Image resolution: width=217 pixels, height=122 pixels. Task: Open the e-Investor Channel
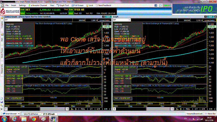[38, 5]
